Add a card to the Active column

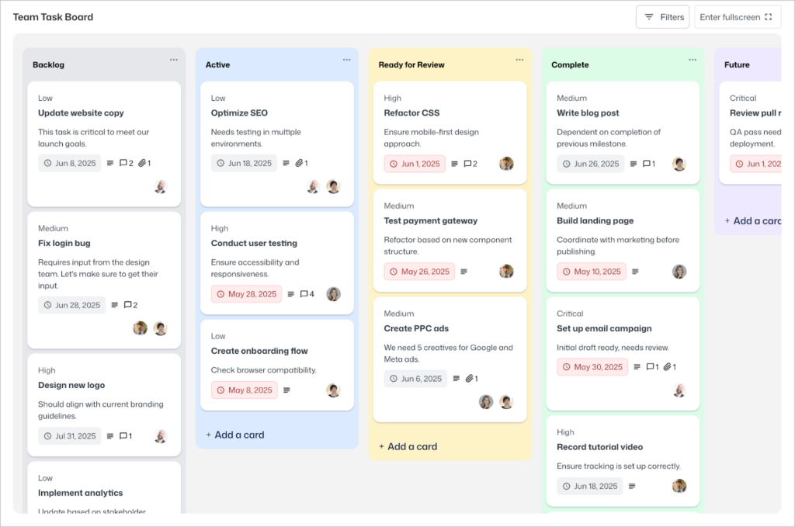point(234,435)
